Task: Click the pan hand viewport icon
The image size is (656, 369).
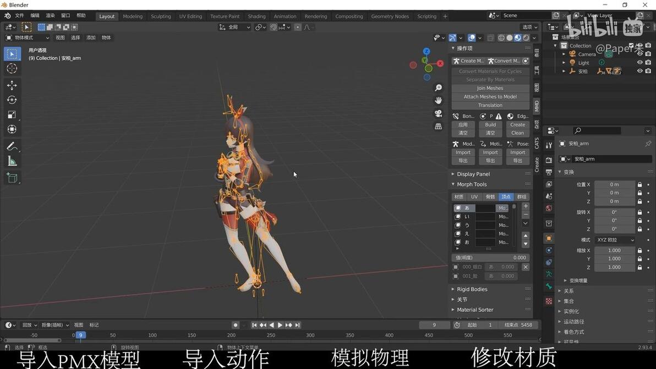Action: (438, 101)
